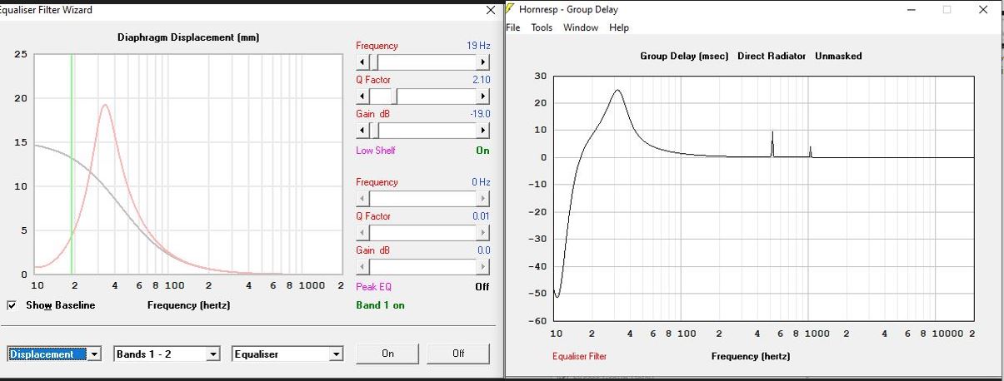Viewport: 1004px width, 381px height.
Task: Click the band 2 Gain dB slider
Action: [x=422, y=267]
